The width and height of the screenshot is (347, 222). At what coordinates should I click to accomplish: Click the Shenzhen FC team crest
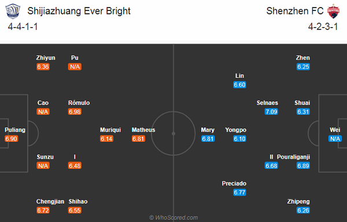334,11
